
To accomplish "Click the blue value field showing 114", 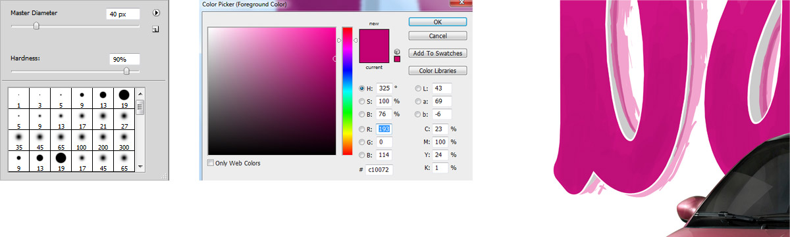I will coord(384,156).
